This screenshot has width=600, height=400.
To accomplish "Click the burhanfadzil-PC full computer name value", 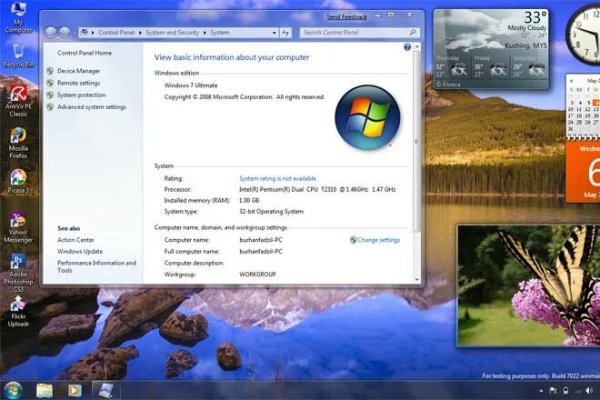I will coord(261,252).
